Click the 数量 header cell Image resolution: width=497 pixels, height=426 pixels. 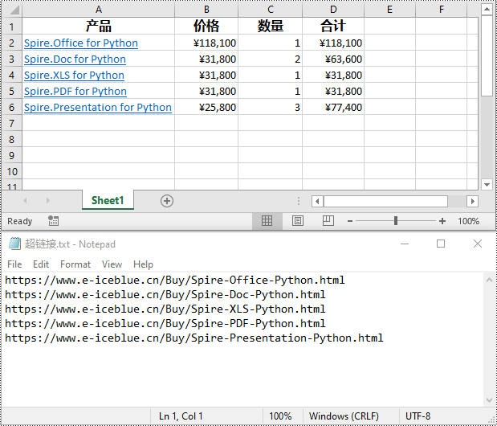click(x=271, y=26)
